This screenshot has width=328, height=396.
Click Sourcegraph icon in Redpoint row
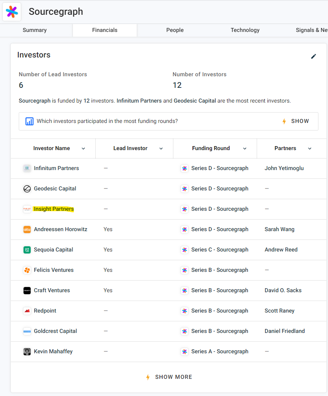(185, 311)
